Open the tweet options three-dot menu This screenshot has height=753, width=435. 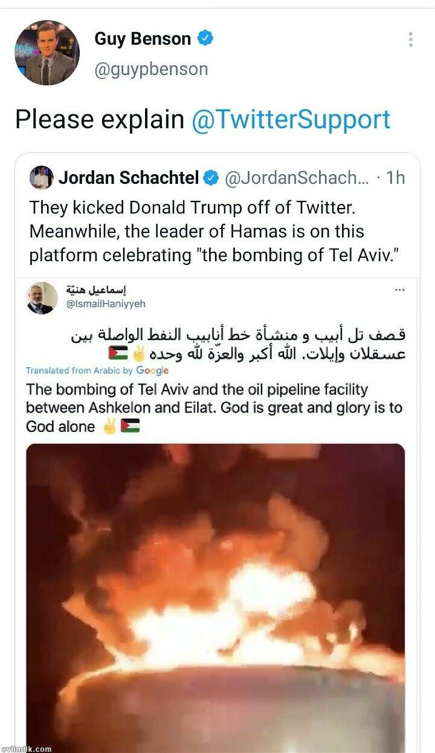tap(410, 40)
